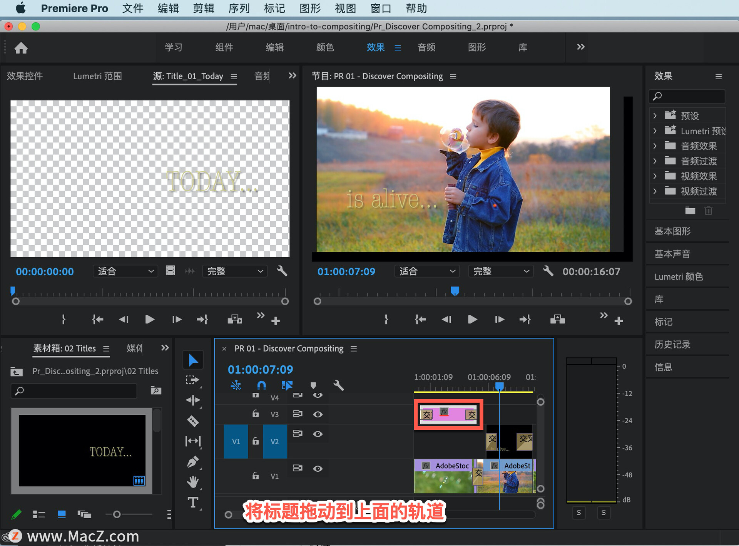
Task: Select the Selection tool arrow
Action: coord(193,360)
